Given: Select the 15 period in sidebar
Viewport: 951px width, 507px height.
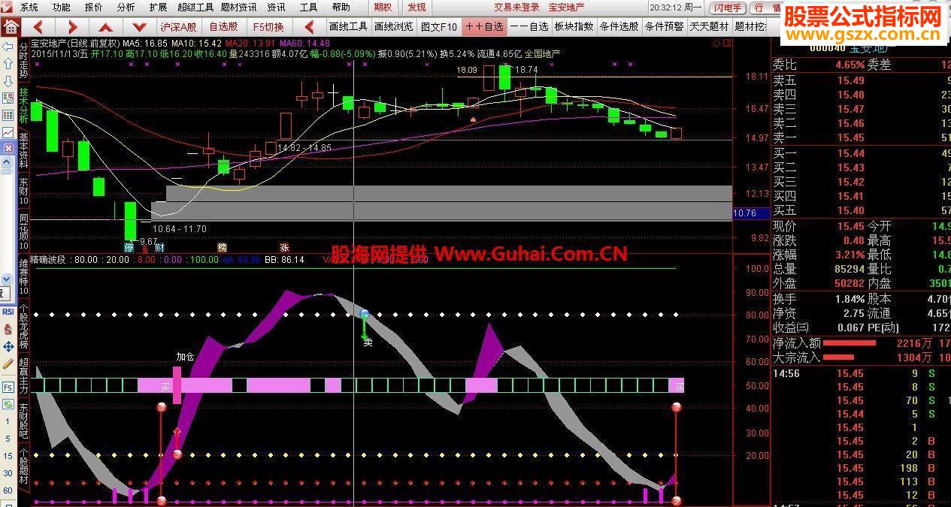Looking at the screenshot, I should 8,456.
